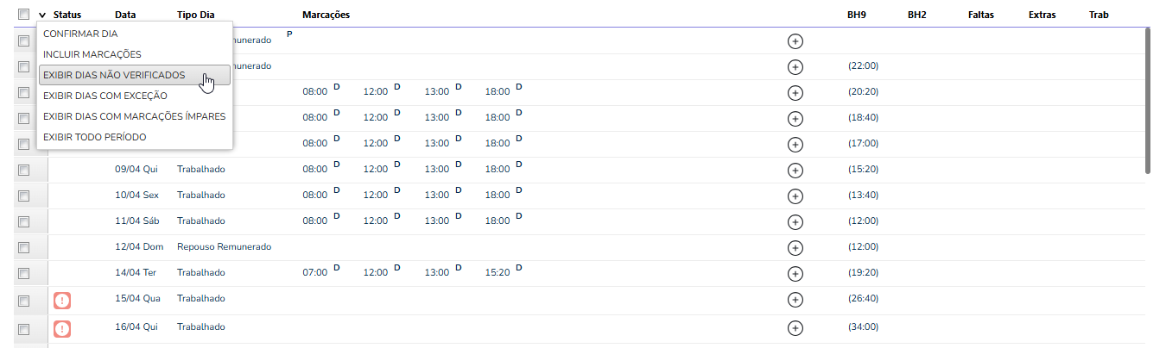Collapse the actions dropdown arrow beside Status
The height and width of the screenshot is (348, 1166).
tap(42, 16)
